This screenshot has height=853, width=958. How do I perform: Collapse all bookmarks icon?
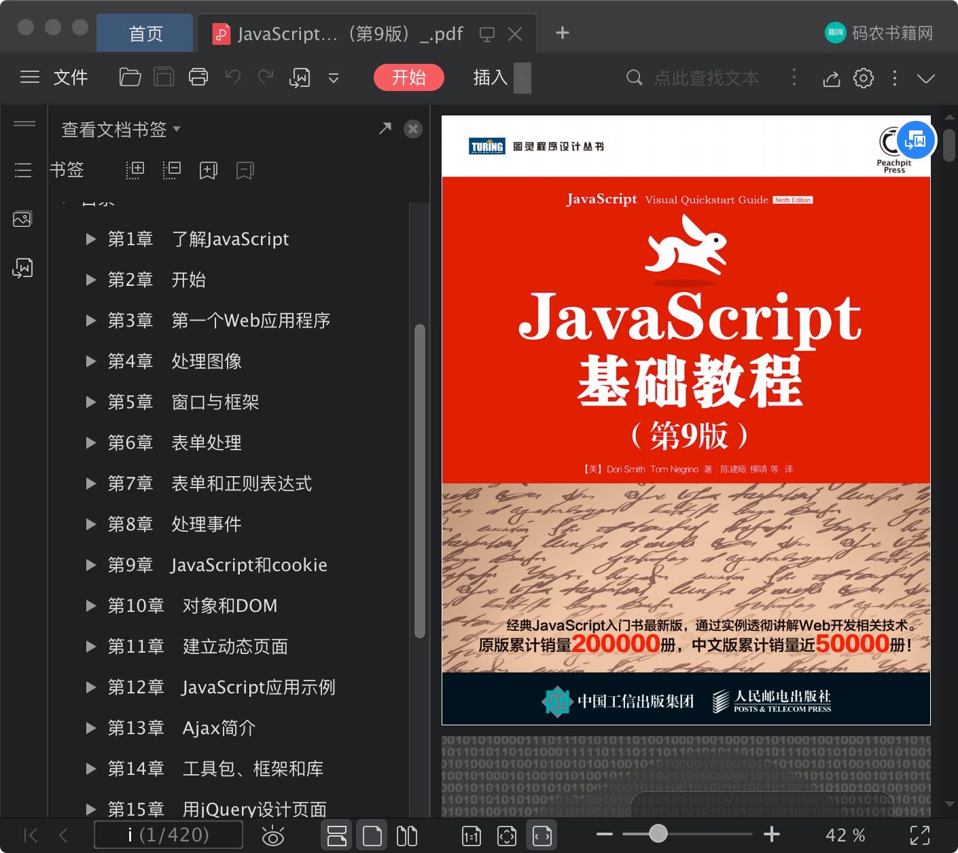(x=172, y=170)
